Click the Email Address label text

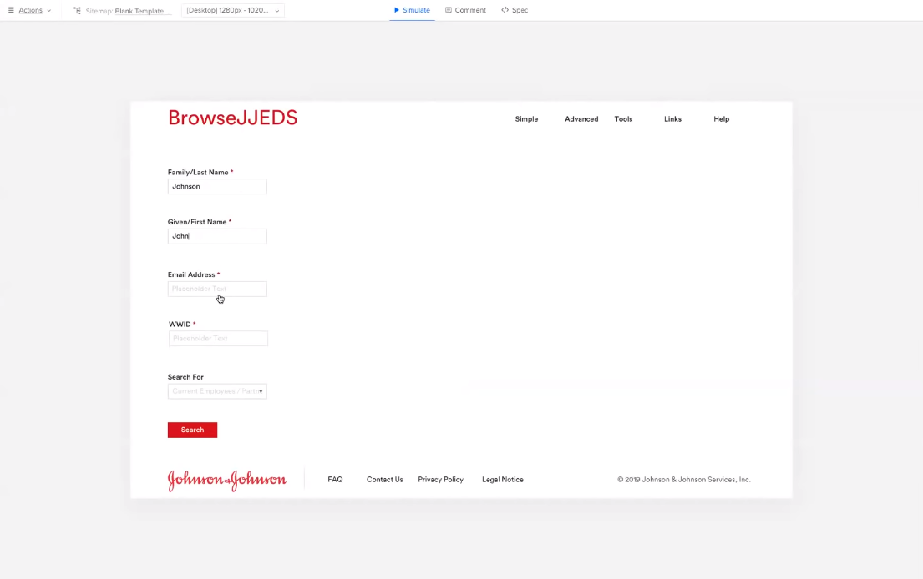click(191, 274)
